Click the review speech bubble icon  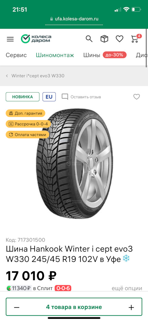point(65,97)
